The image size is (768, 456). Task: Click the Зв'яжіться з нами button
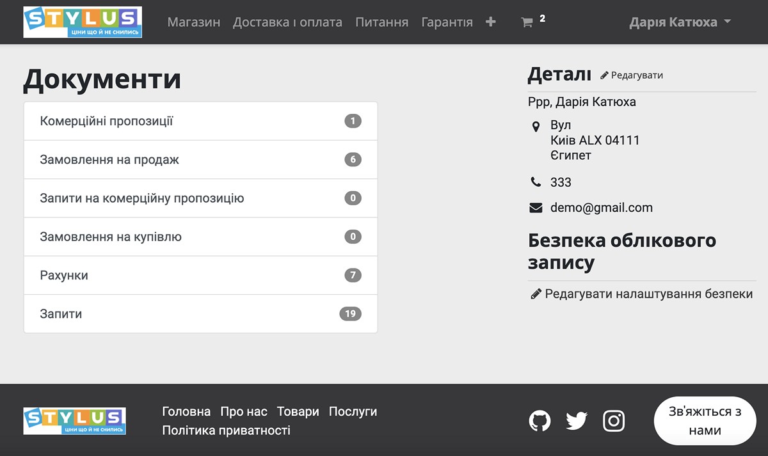coord(705,420)
